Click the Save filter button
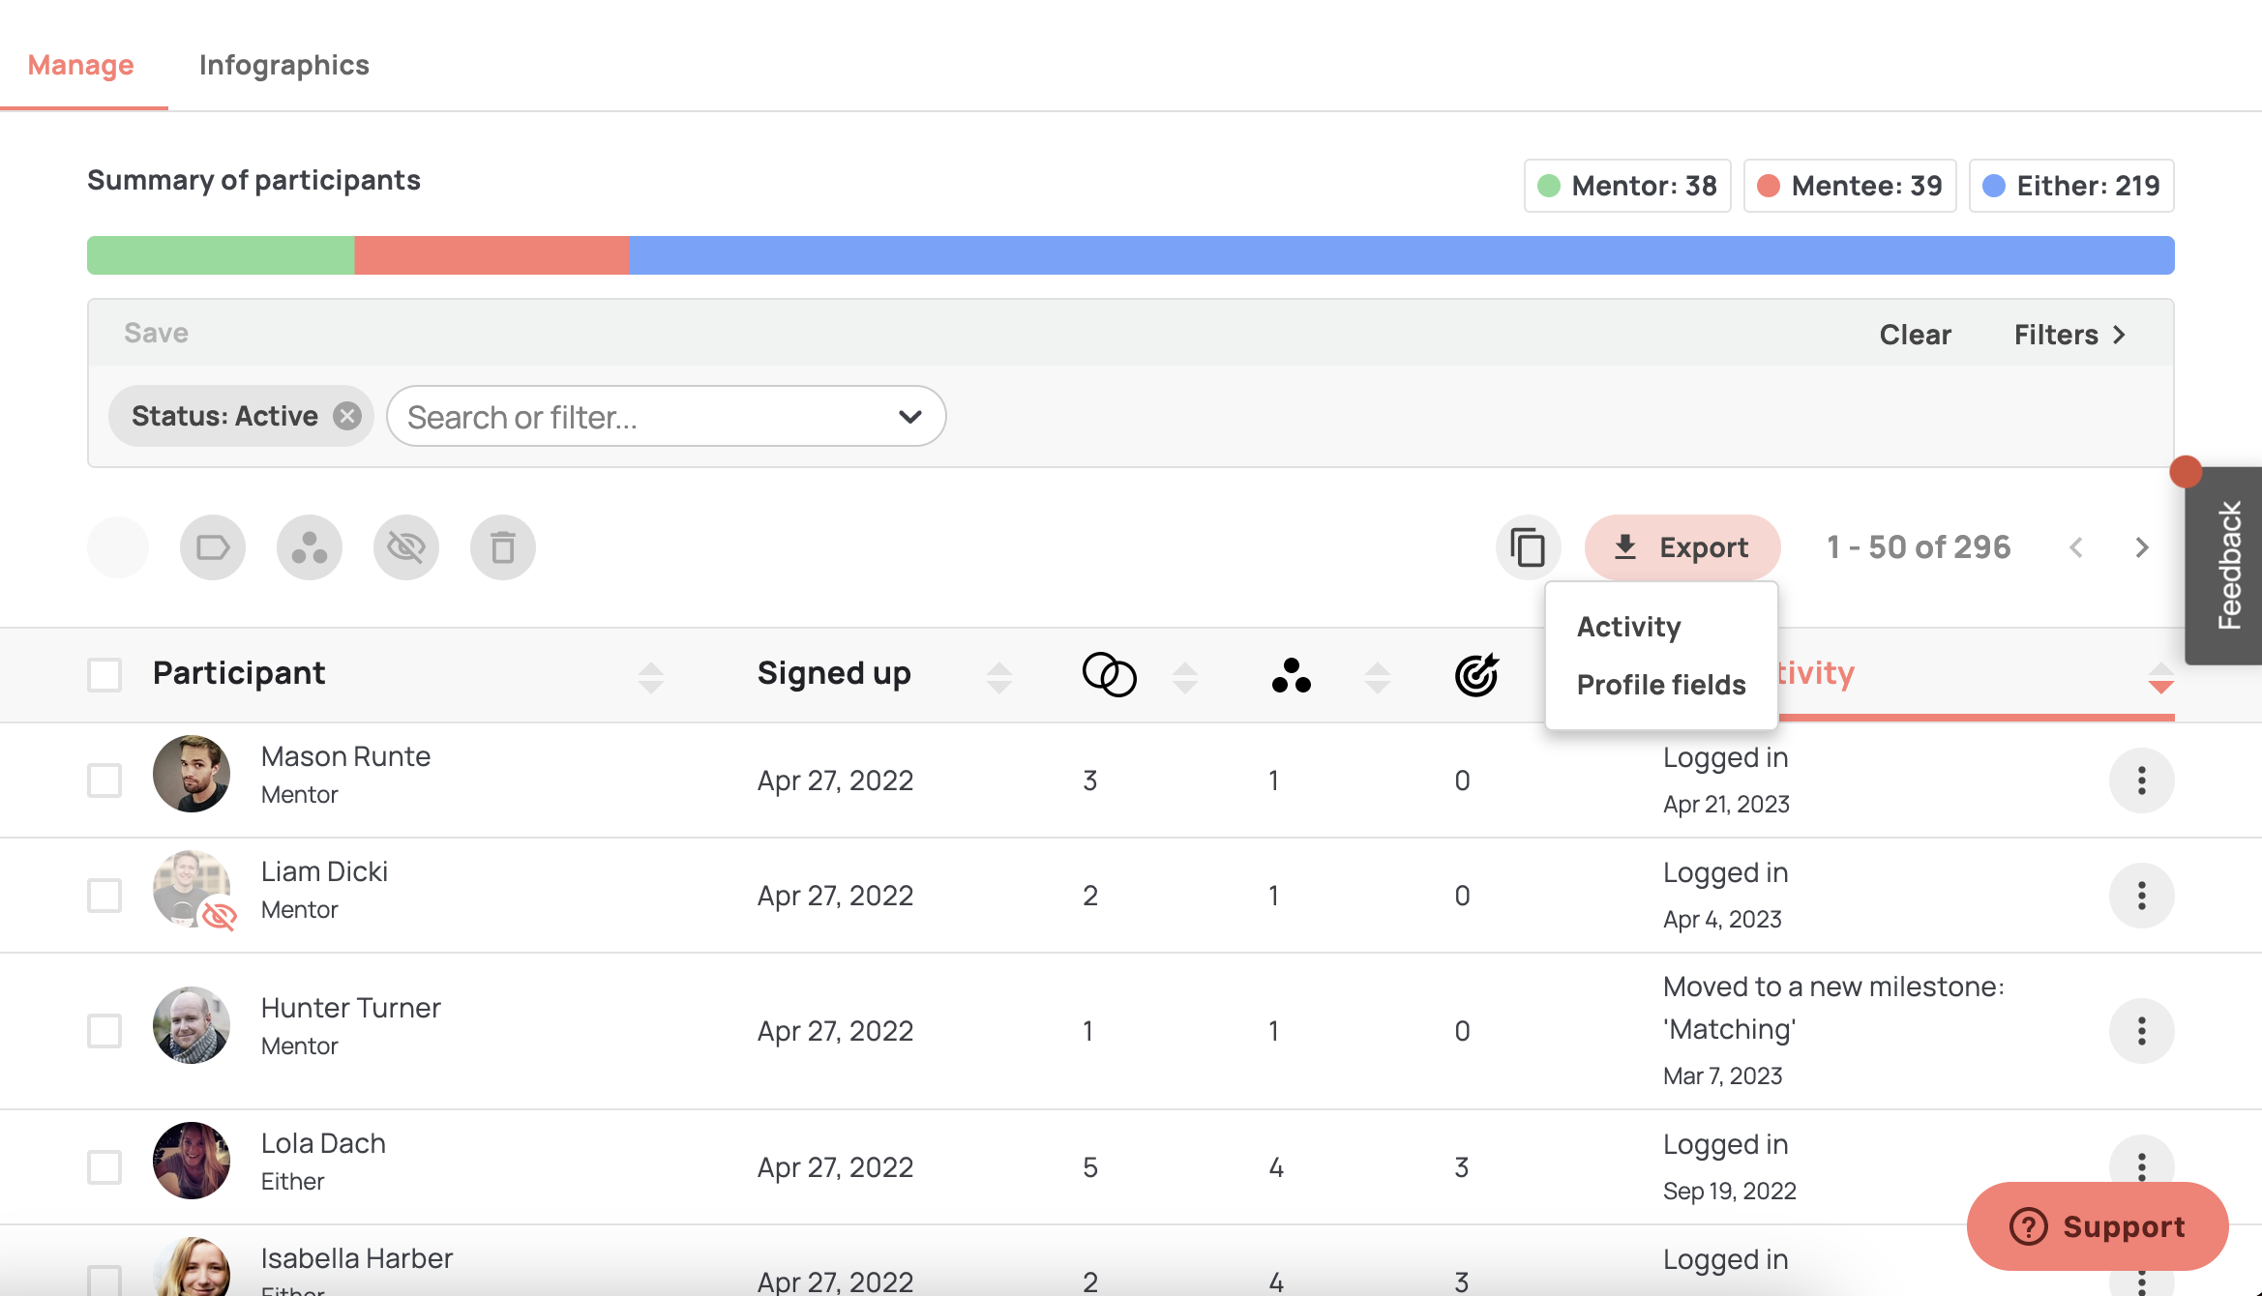The image size is (2262, 1296). click(x=157, y=333)
